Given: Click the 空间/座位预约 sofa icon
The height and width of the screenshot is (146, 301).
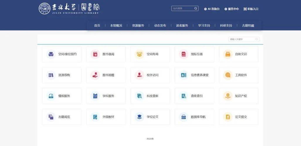Looking at the screenshot, I should (x=51, y=54).
